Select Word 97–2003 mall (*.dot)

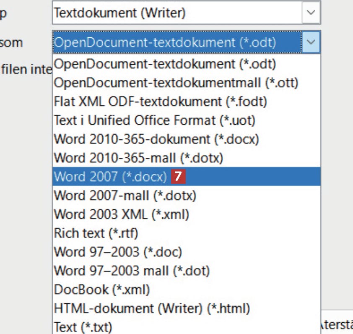point(132,271)
